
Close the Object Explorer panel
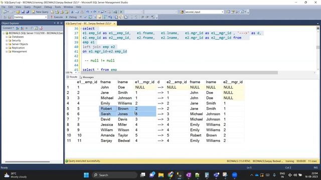tap(61, 23)
